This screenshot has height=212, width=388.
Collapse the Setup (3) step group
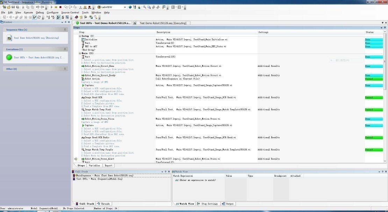80,36
